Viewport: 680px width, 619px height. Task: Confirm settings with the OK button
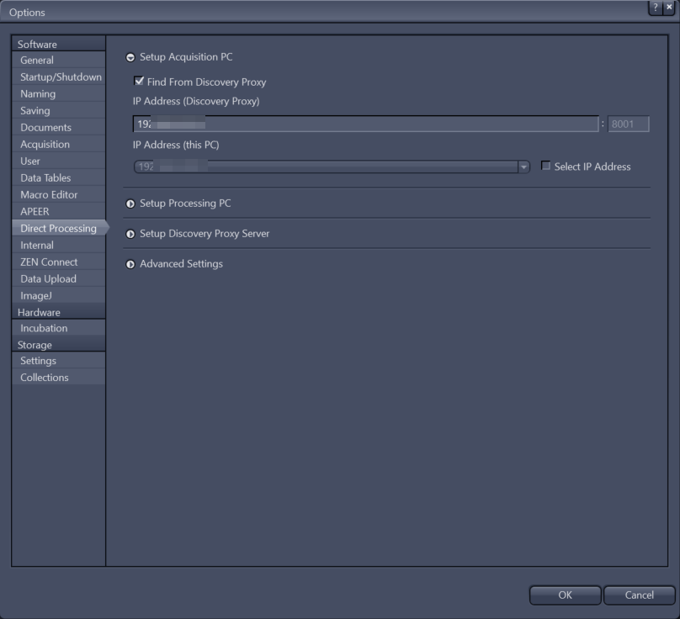565,595
